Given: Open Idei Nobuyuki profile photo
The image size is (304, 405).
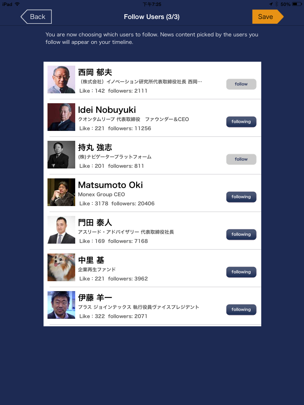Looking at the screenshot, I should pyautogui.click(x=61, y=117).
